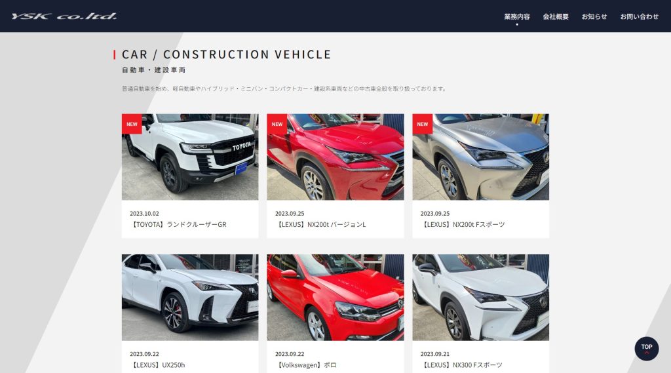The width and height of the screenshot is (671, 373).
Task: Click the 【Volkswagen】ポロ title link
Action: pos(306,365)
